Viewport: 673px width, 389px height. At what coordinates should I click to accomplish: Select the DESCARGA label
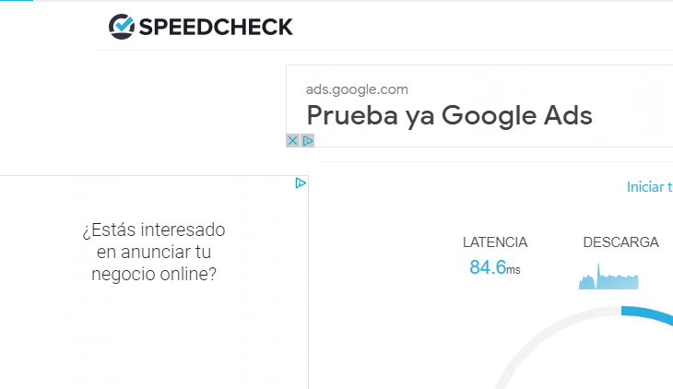(x=620, y=242)
